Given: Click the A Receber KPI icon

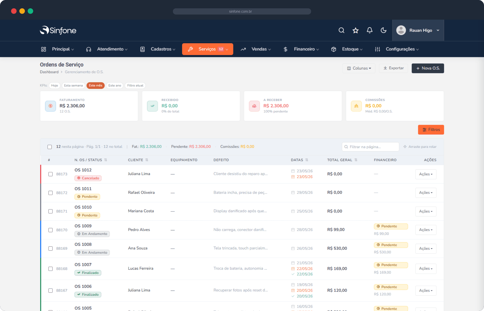Looking at the screenshot, I should click(254, 106).
